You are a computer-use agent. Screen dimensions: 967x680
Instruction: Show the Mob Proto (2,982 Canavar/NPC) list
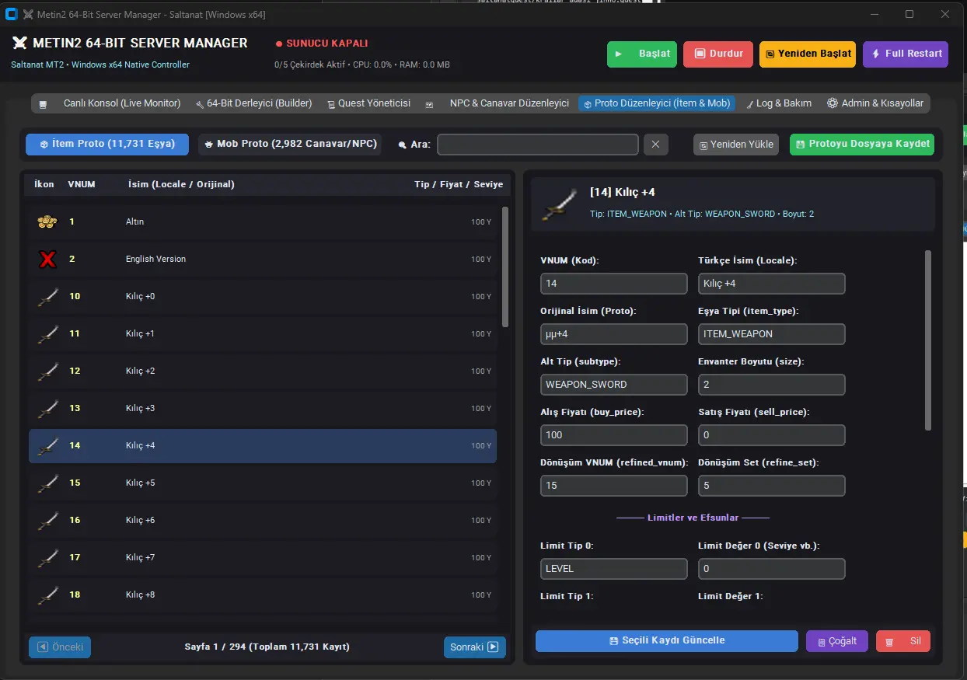click(x=290, y=145)
